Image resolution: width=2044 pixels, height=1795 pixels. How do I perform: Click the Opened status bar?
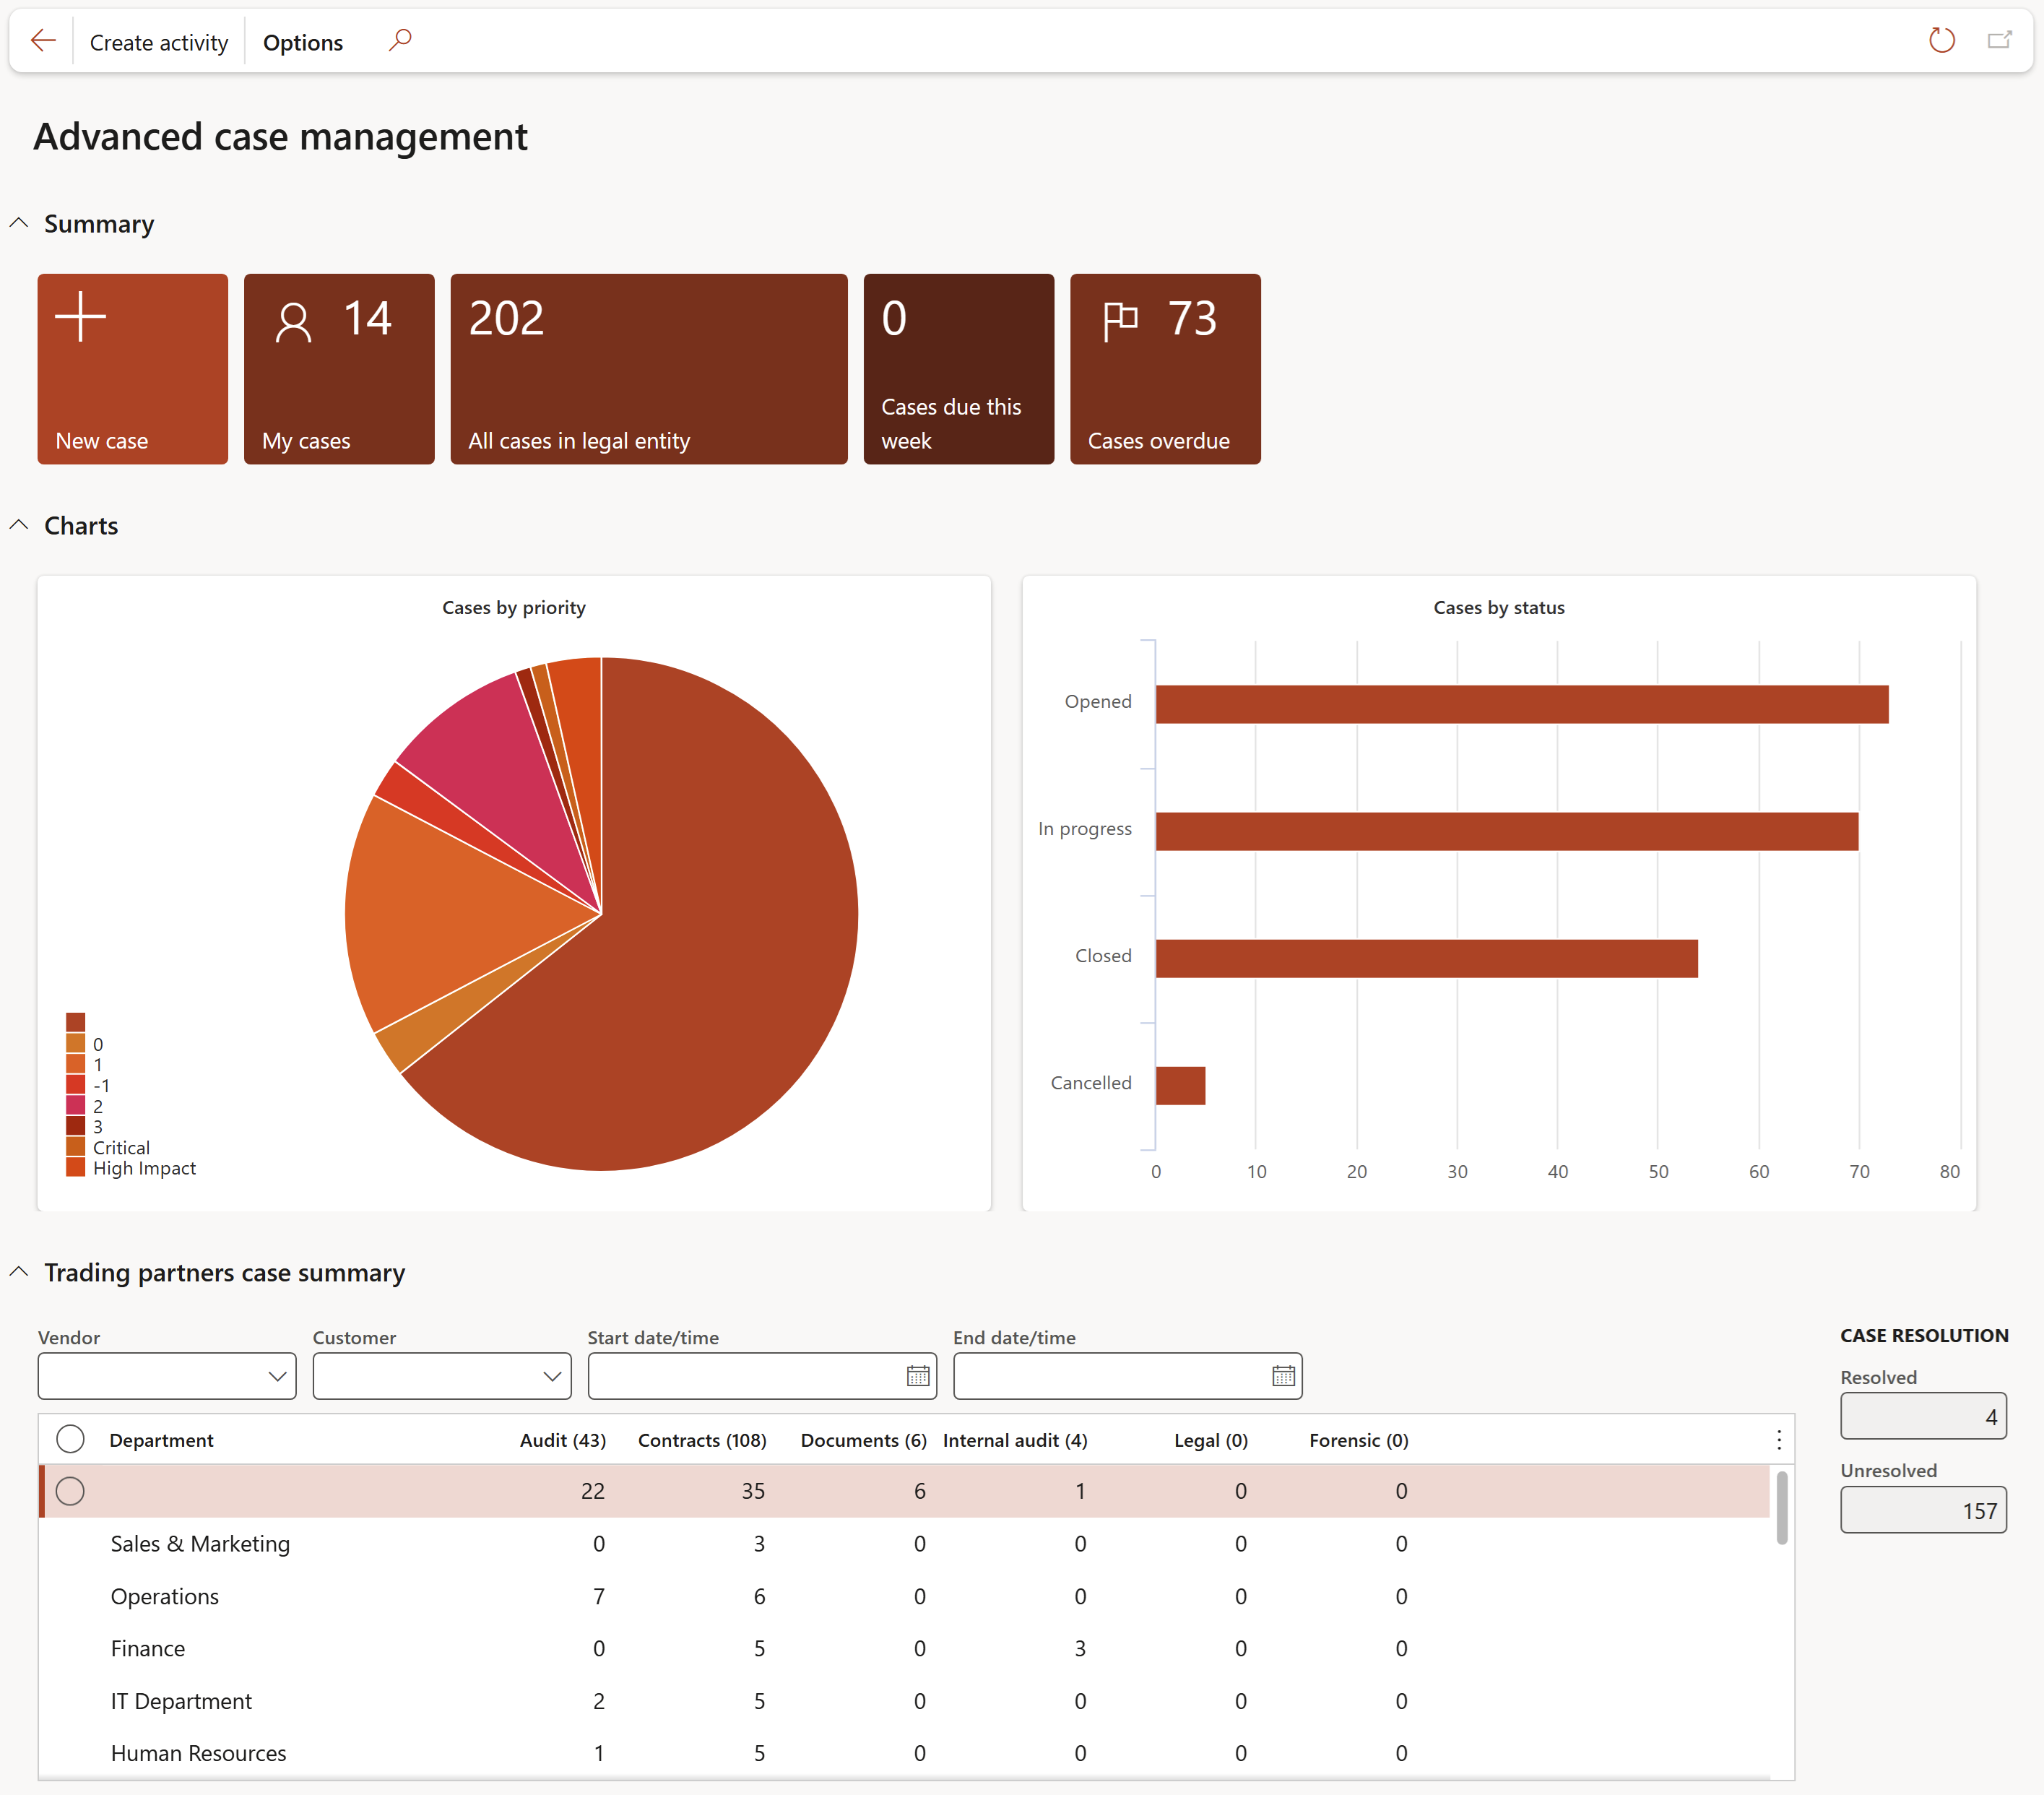click(1522, 704)
